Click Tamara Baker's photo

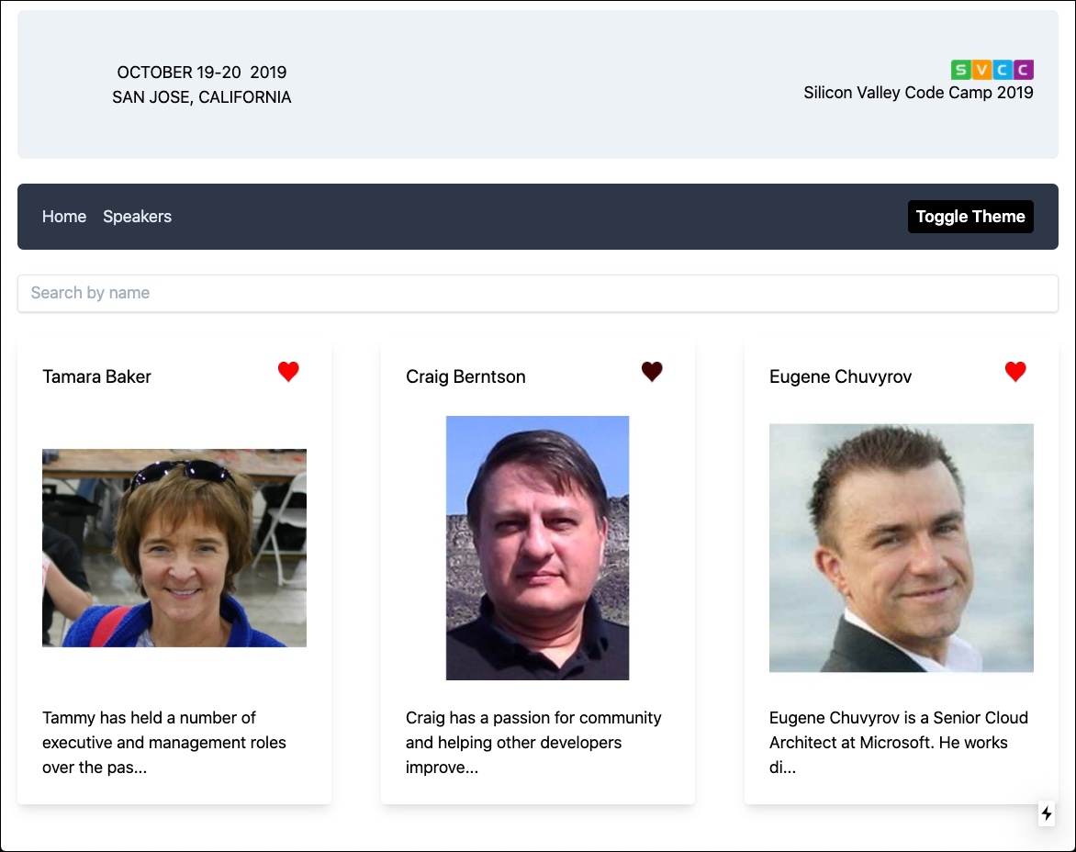point(174,548)
